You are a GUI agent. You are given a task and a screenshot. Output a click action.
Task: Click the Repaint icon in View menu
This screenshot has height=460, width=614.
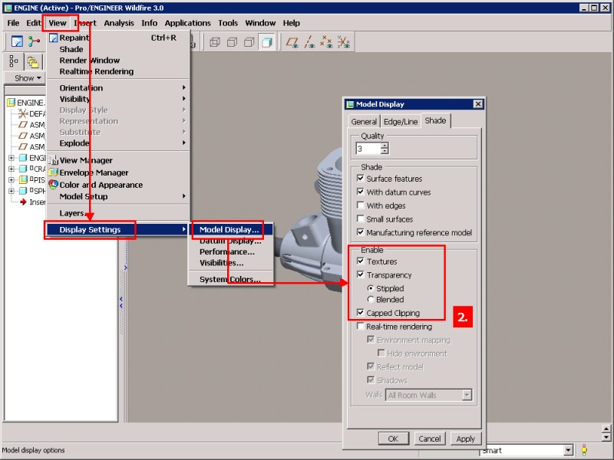(x=53, y=38)
